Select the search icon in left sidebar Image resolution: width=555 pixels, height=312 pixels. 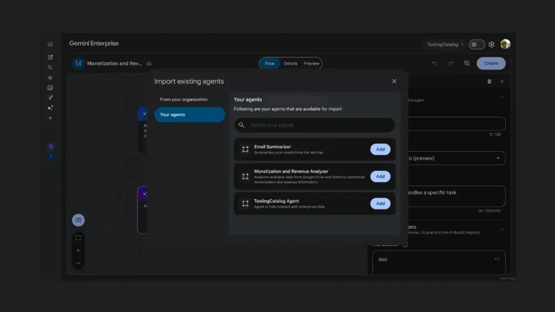coord(50,68)
